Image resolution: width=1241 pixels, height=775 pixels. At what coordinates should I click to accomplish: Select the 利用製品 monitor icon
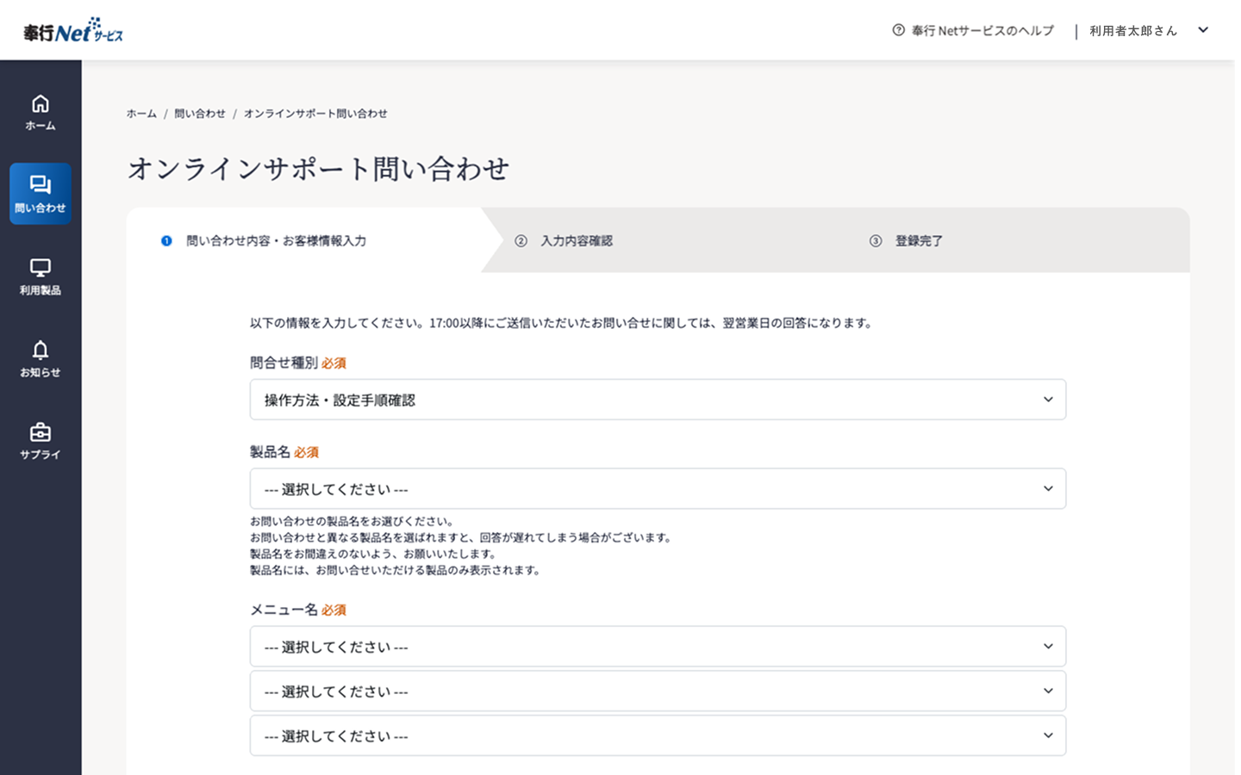[41, 268]
